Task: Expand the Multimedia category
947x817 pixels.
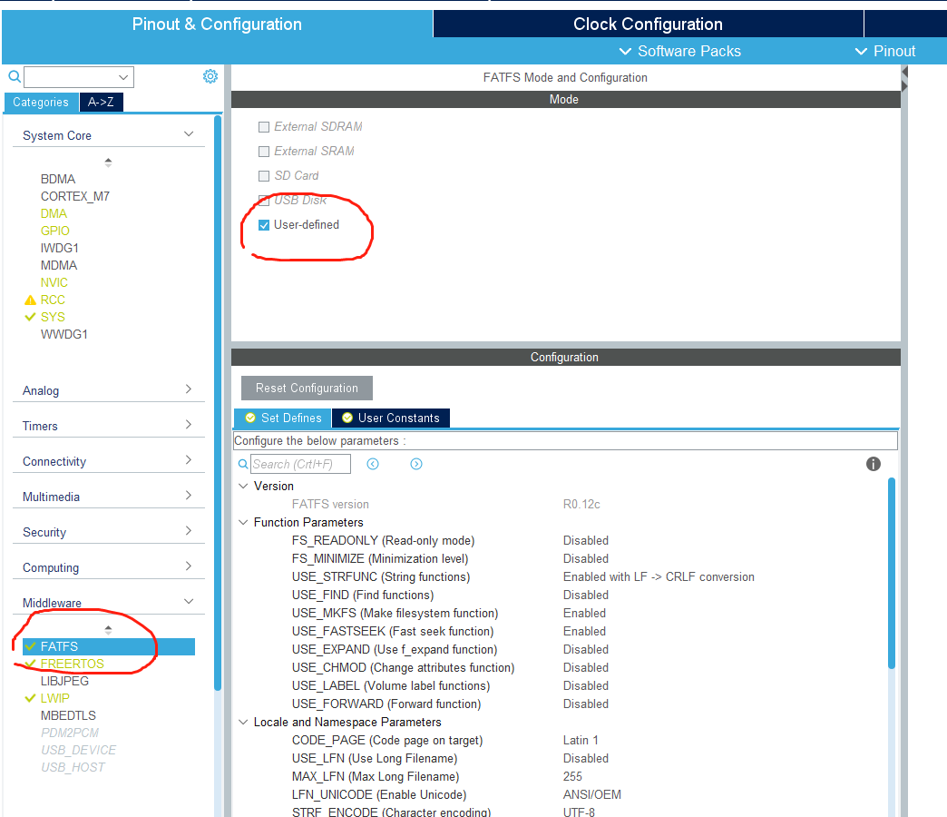Action: pyautogui.click(x=189, y=496)
